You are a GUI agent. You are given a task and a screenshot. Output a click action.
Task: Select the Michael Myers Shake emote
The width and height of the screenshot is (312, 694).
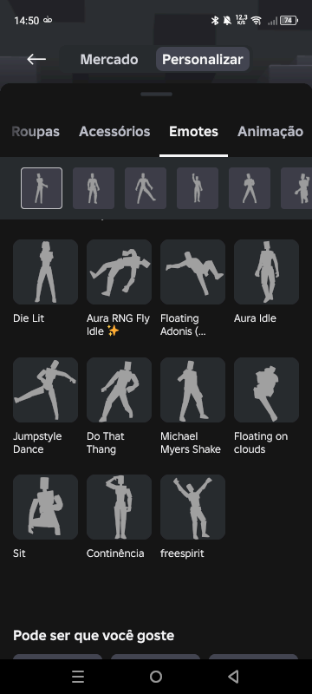pos(192,390)
